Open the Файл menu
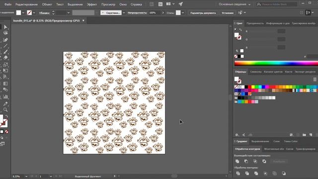Image resolution: width=318 pixels, height=179 pixels. (8, 4)
